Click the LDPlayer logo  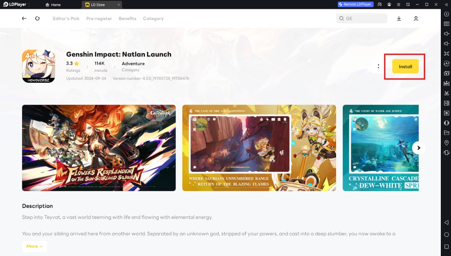(x=15, y=4)
